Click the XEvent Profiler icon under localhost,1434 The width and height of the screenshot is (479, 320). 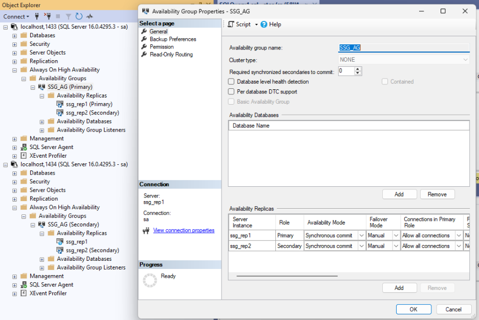(24, 293)
